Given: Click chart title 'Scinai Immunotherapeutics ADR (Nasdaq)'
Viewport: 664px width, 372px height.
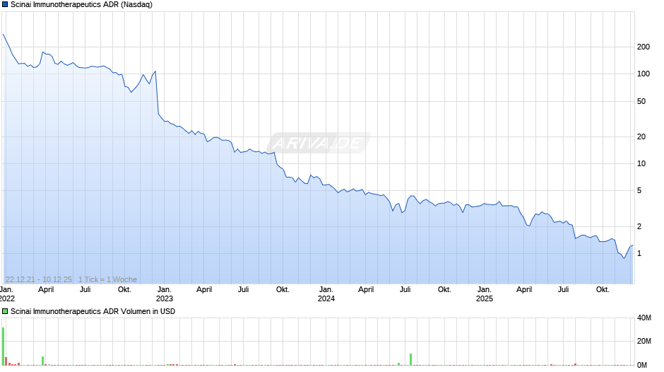Looking at the screenshot, I should pos(81,5).
